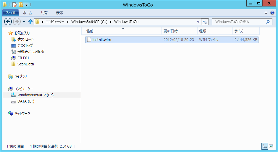Screen dimensions: 278x152
Task: Open デスクトップ in favorites
Action: point(25,46)
